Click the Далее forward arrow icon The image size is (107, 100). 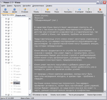pos(14,9)
